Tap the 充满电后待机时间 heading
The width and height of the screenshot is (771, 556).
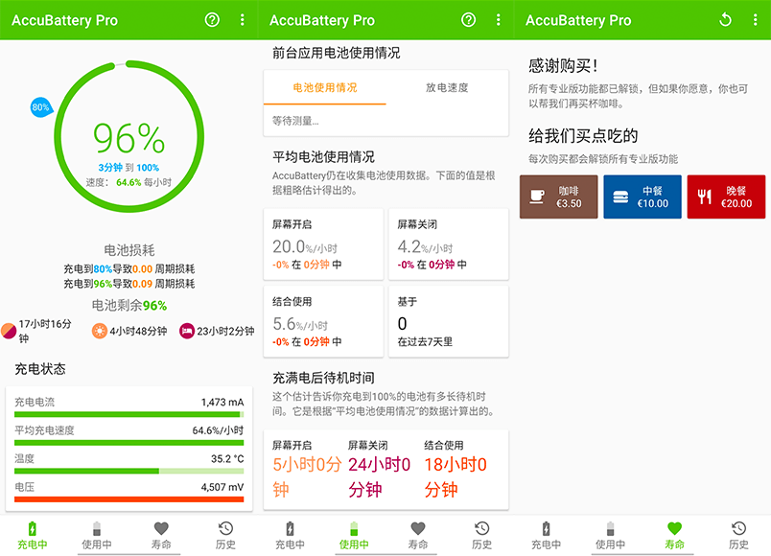(x=323, y=378)
